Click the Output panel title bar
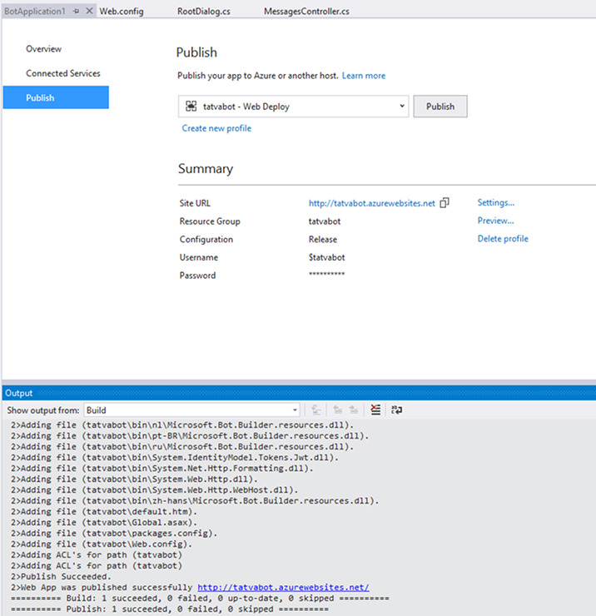 click(x=299, y=393)
